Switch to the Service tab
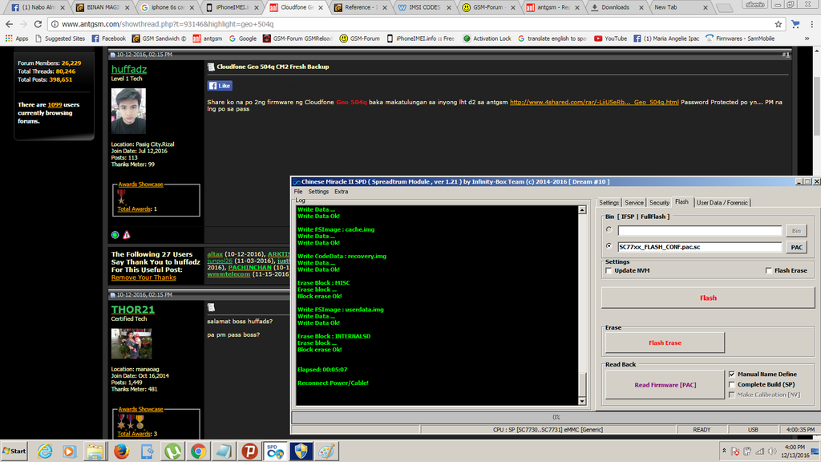 (633, 203)
